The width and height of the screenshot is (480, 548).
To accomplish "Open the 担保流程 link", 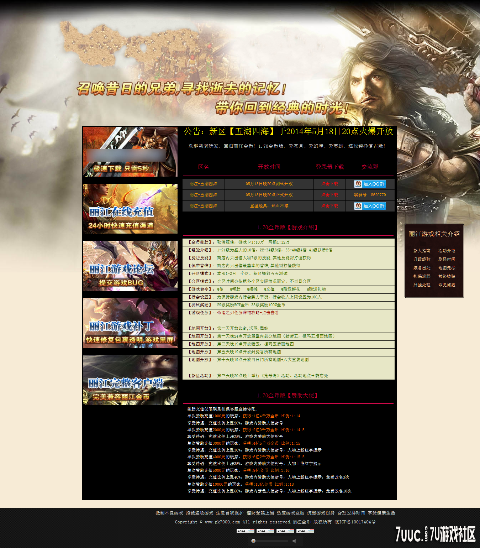I will click(422, 276).
